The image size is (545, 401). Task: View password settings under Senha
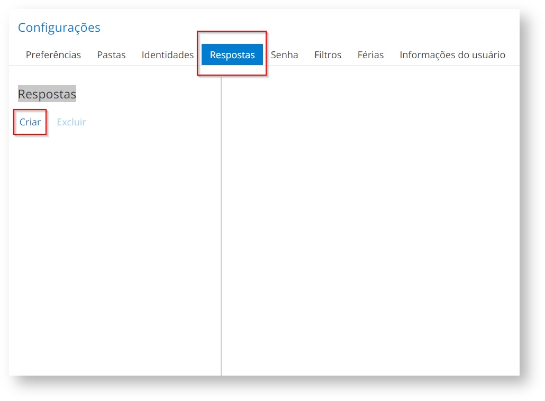(285, 55)
